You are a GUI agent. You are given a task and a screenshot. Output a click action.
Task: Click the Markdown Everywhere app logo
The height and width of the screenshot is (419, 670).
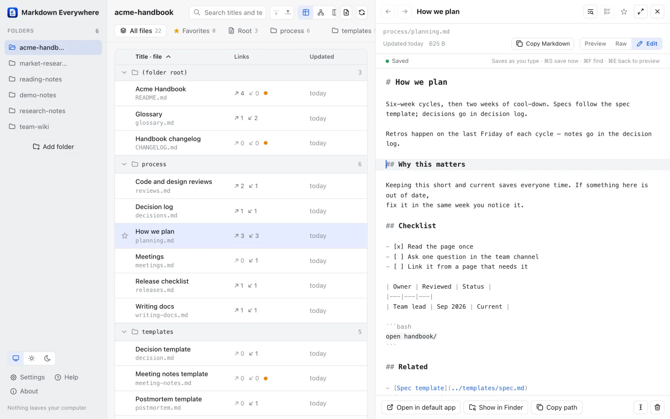[13, 13]
